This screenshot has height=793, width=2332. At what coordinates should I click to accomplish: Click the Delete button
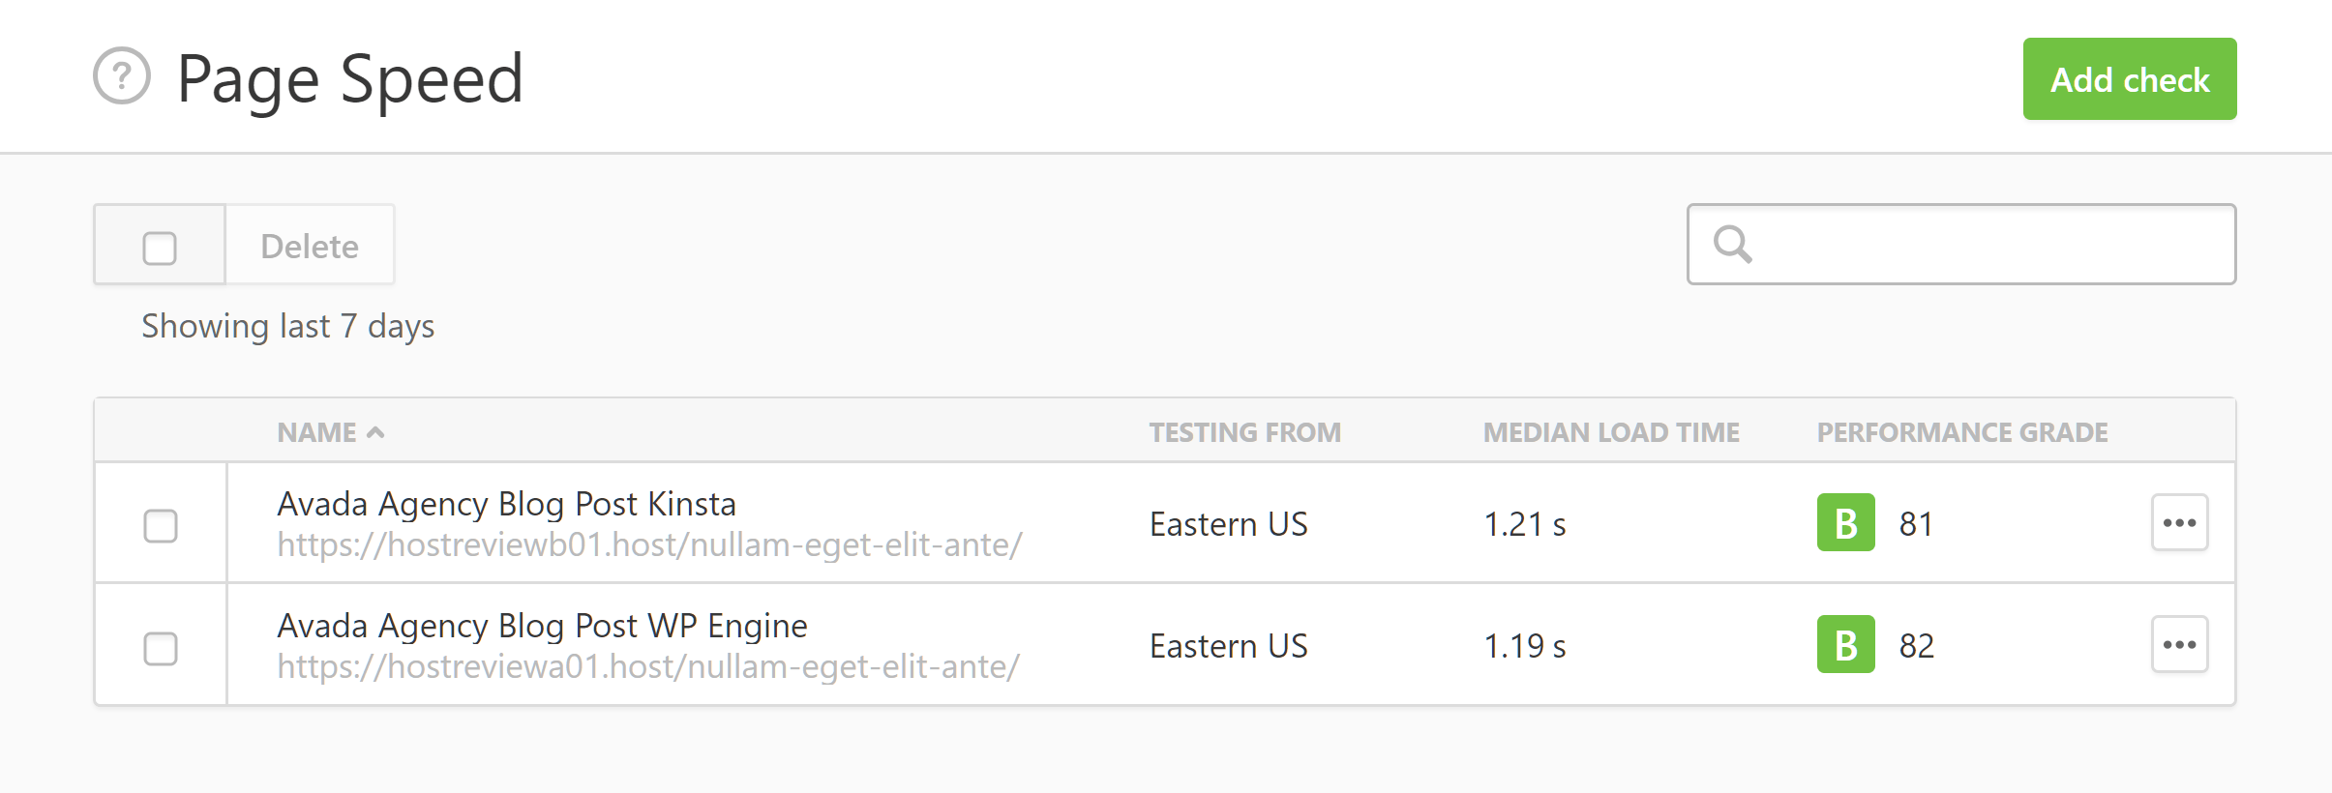pyautogui.click(x=310, y=246)
